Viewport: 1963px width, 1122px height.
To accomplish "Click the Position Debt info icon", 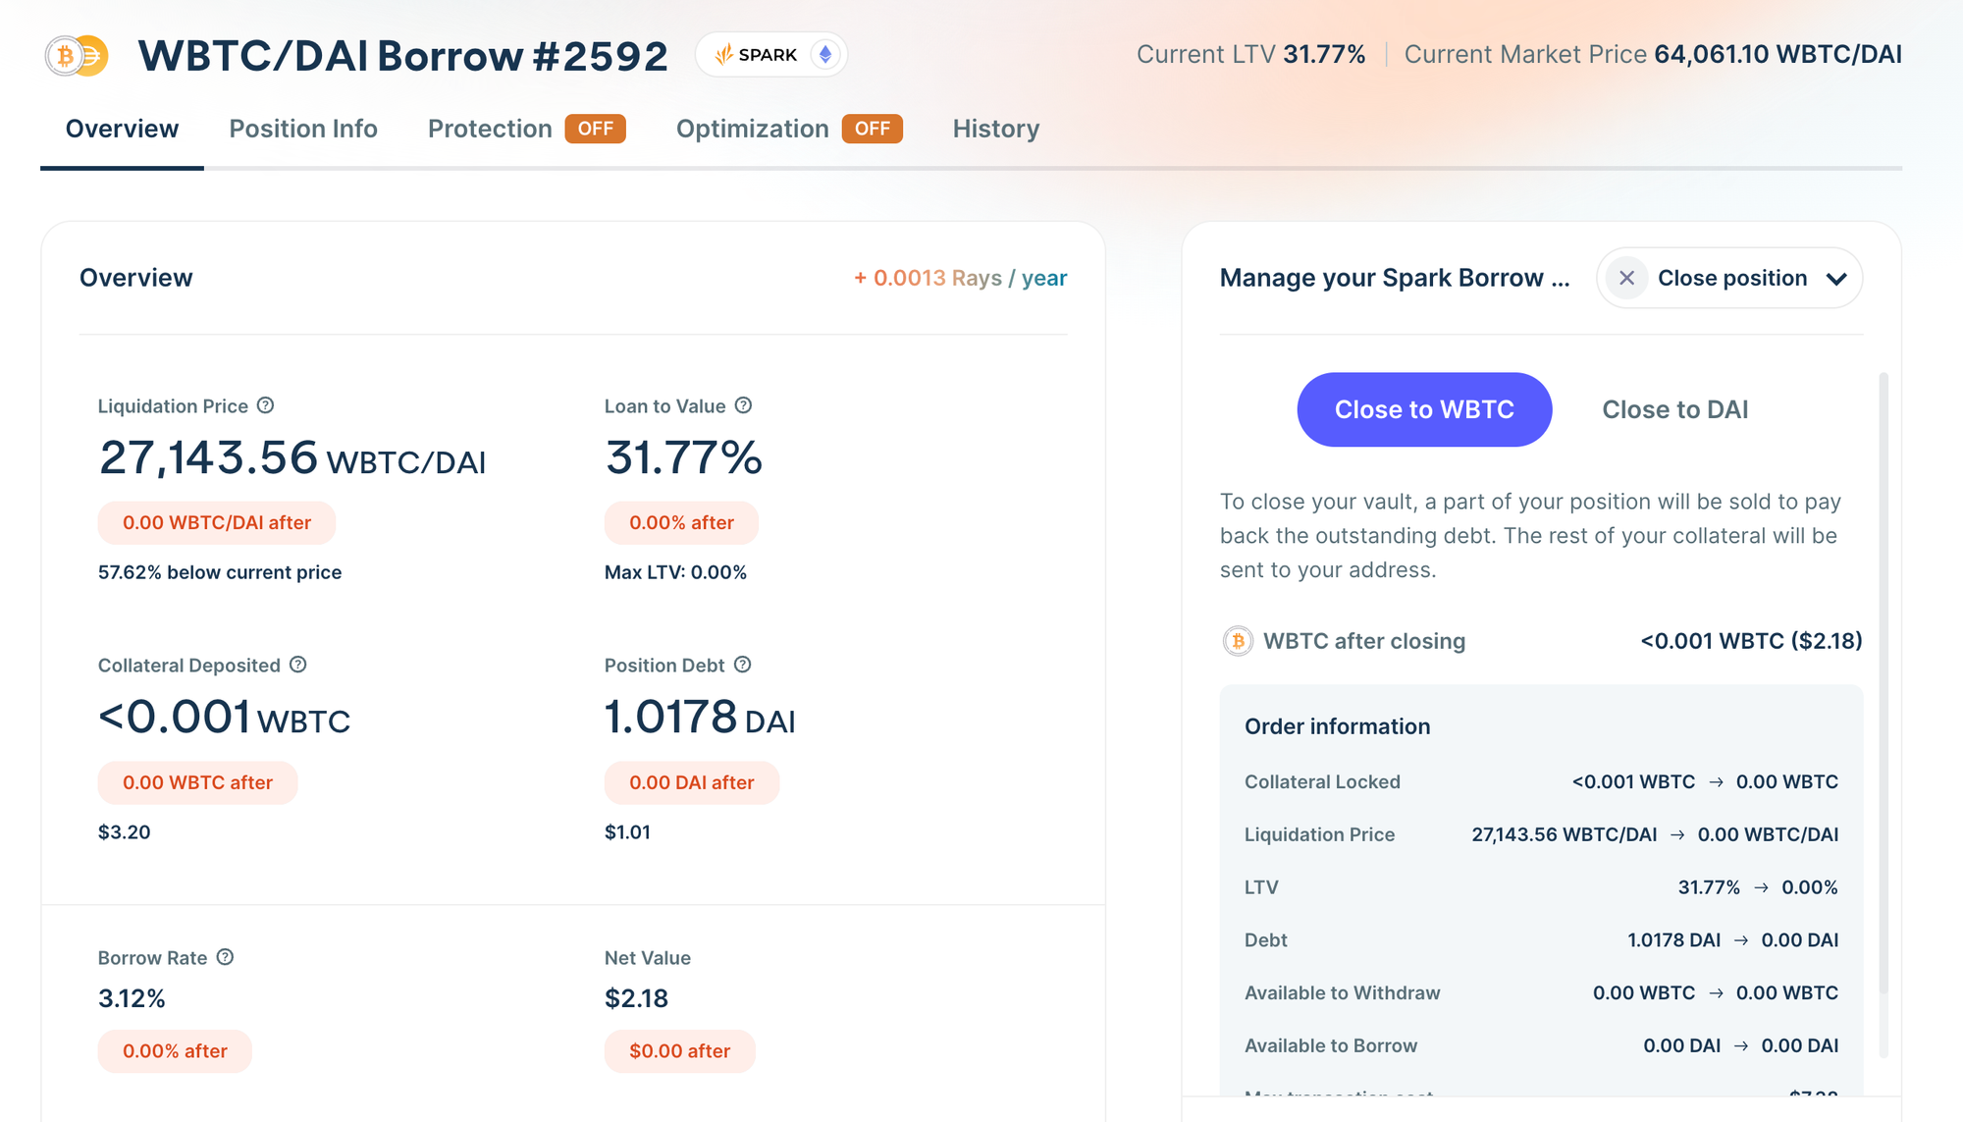I will [743, 665].
